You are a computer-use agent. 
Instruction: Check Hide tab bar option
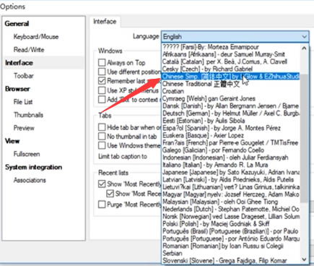coord(102,127)
